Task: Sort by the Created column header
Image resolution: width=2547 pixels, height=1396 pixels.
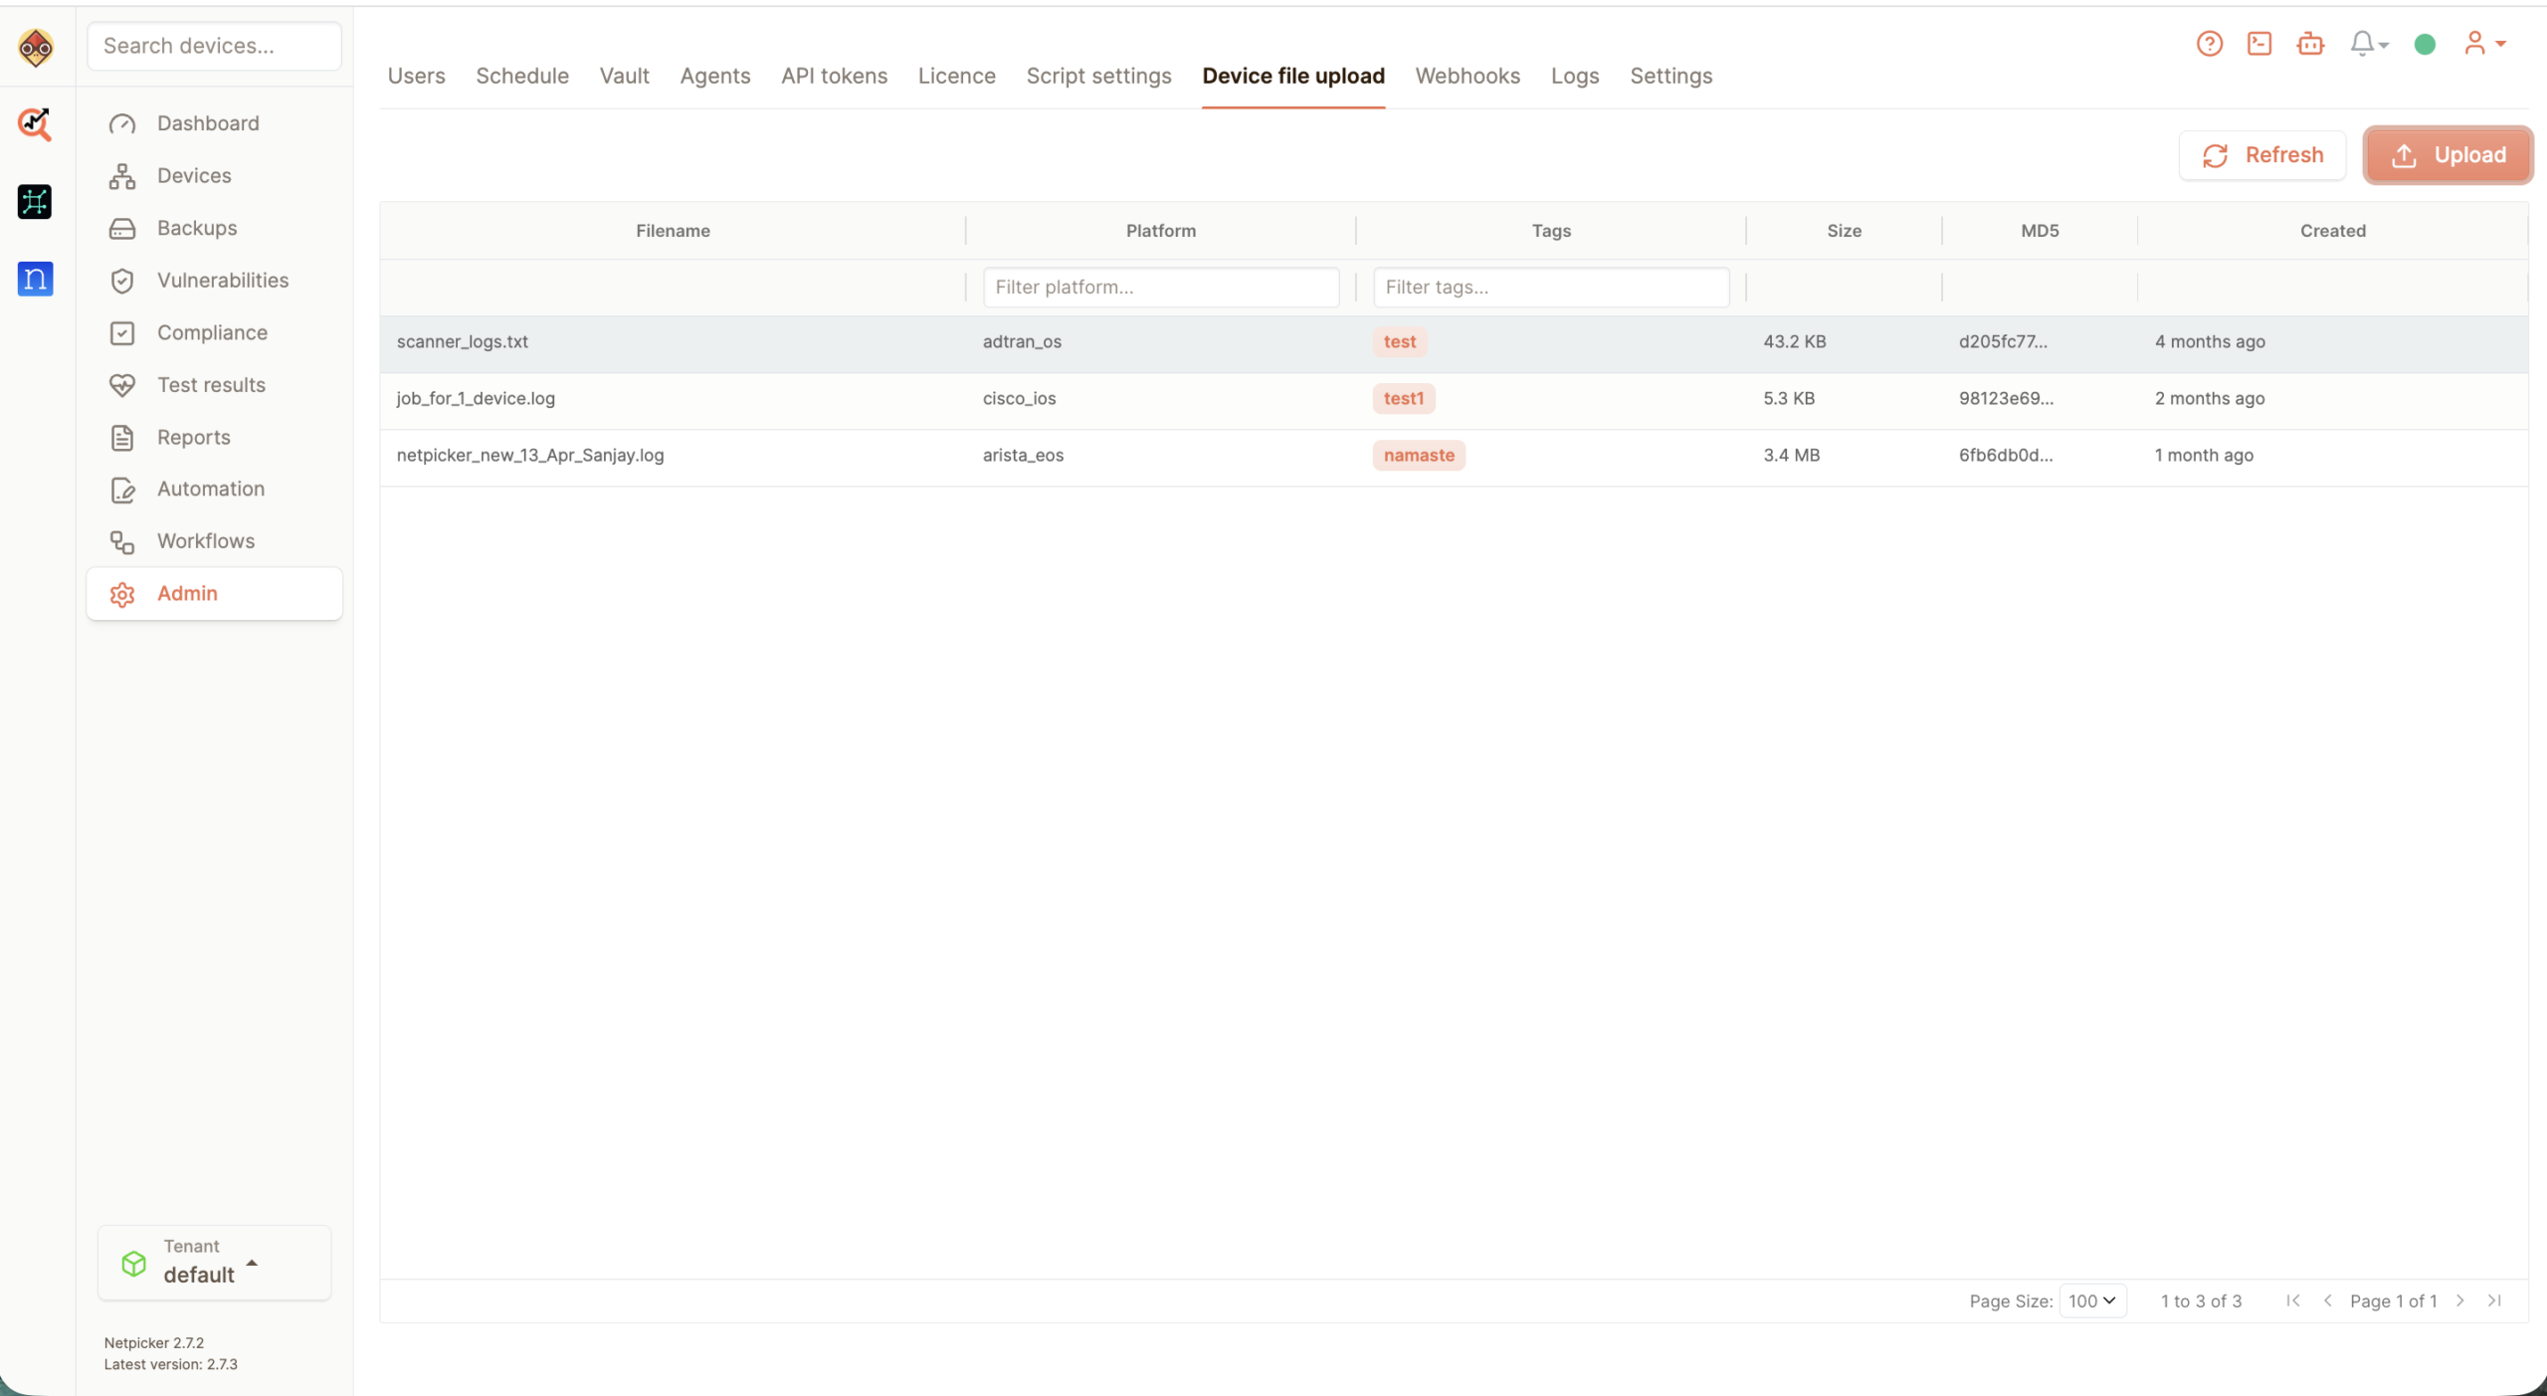Action: (2332, 231)
